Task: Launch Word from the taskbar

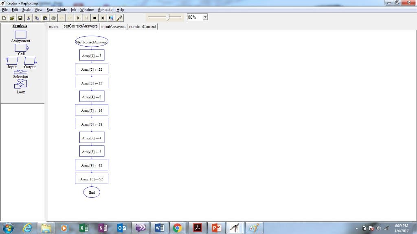Action: tap(160, 227)
